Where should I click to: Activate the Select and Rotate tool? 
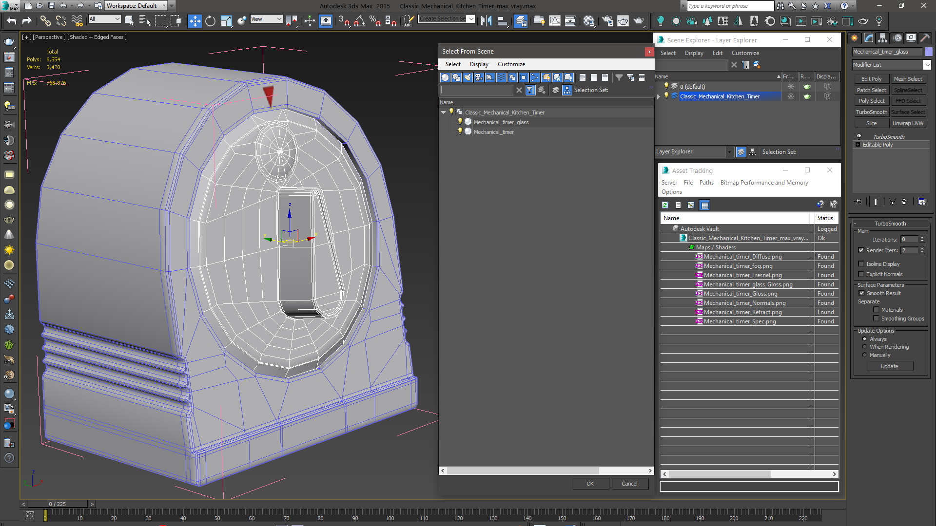[x=210, y=21]
